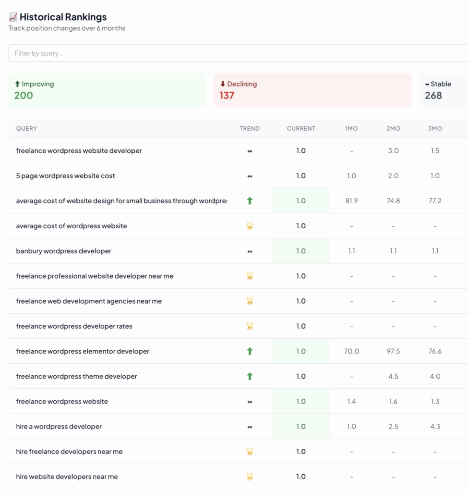The width and height of the screenshot is (468, 492).
Task: Open the QUERY column sort
Action: tap(26, 128)
